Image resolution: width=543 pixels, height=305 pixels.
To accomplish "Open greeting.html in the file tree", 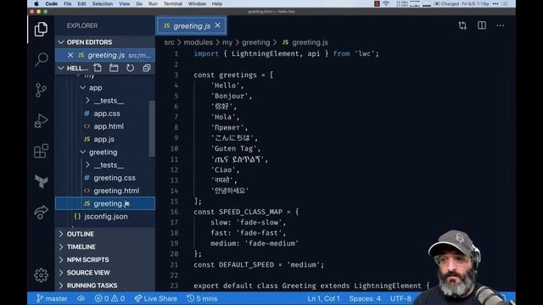I will tap(116, 191).
